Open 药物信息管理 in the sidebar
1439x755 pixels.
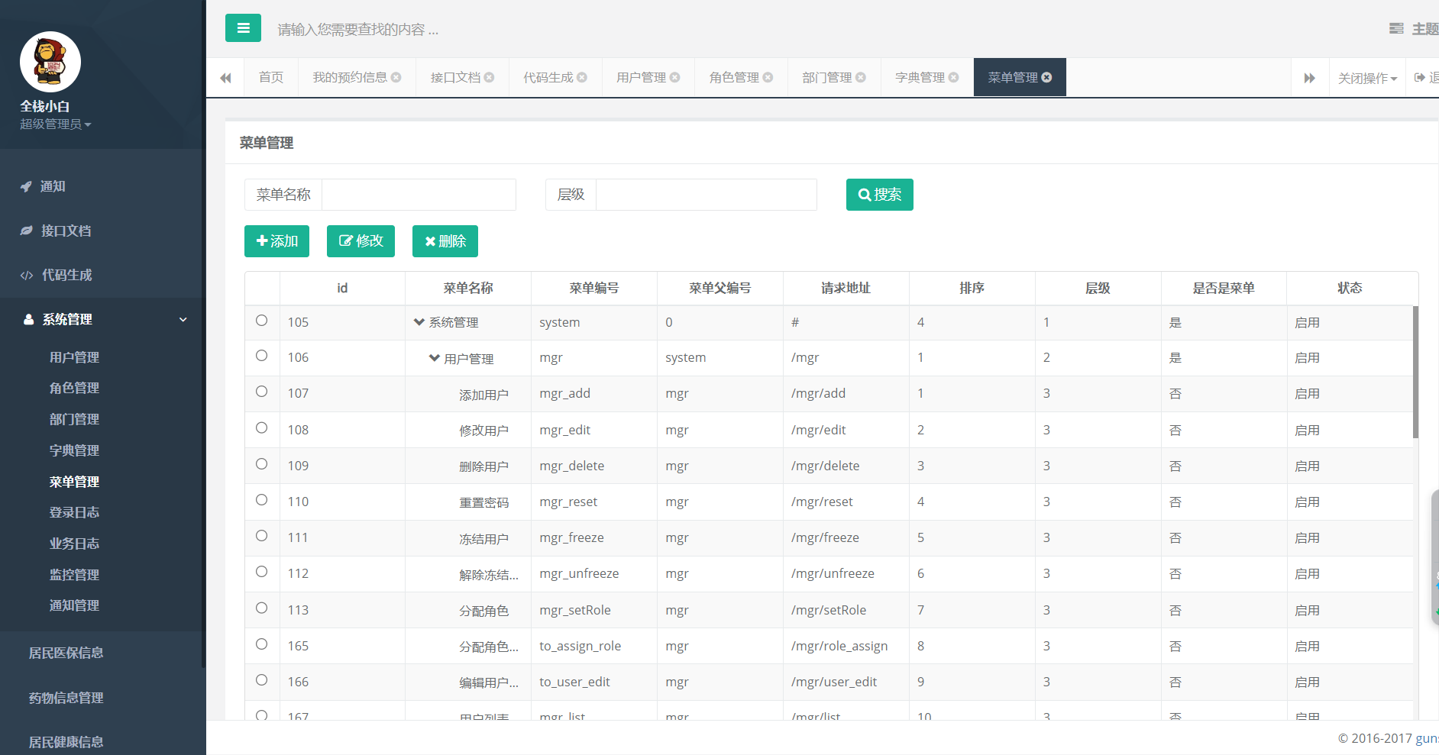click(x=66, y=698)
